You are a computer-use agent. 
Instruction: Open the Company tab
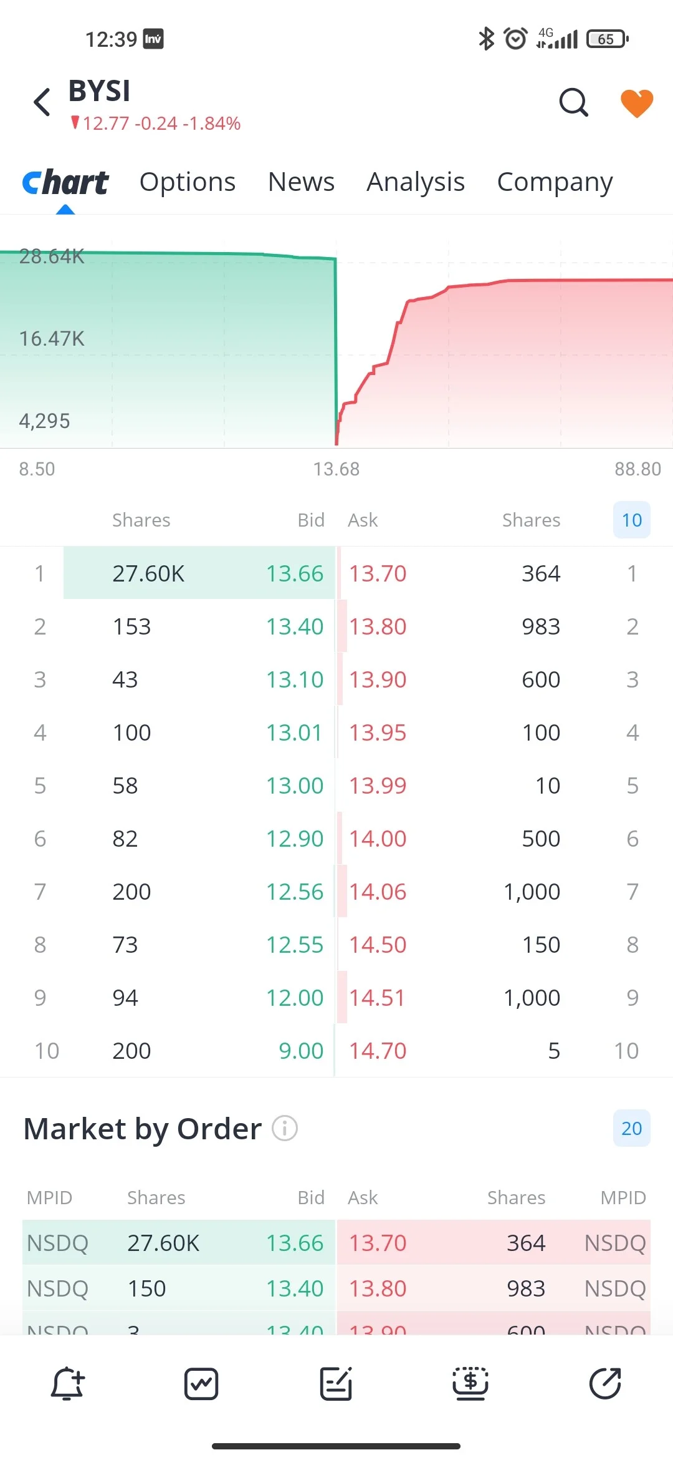(x=555, y=182)
